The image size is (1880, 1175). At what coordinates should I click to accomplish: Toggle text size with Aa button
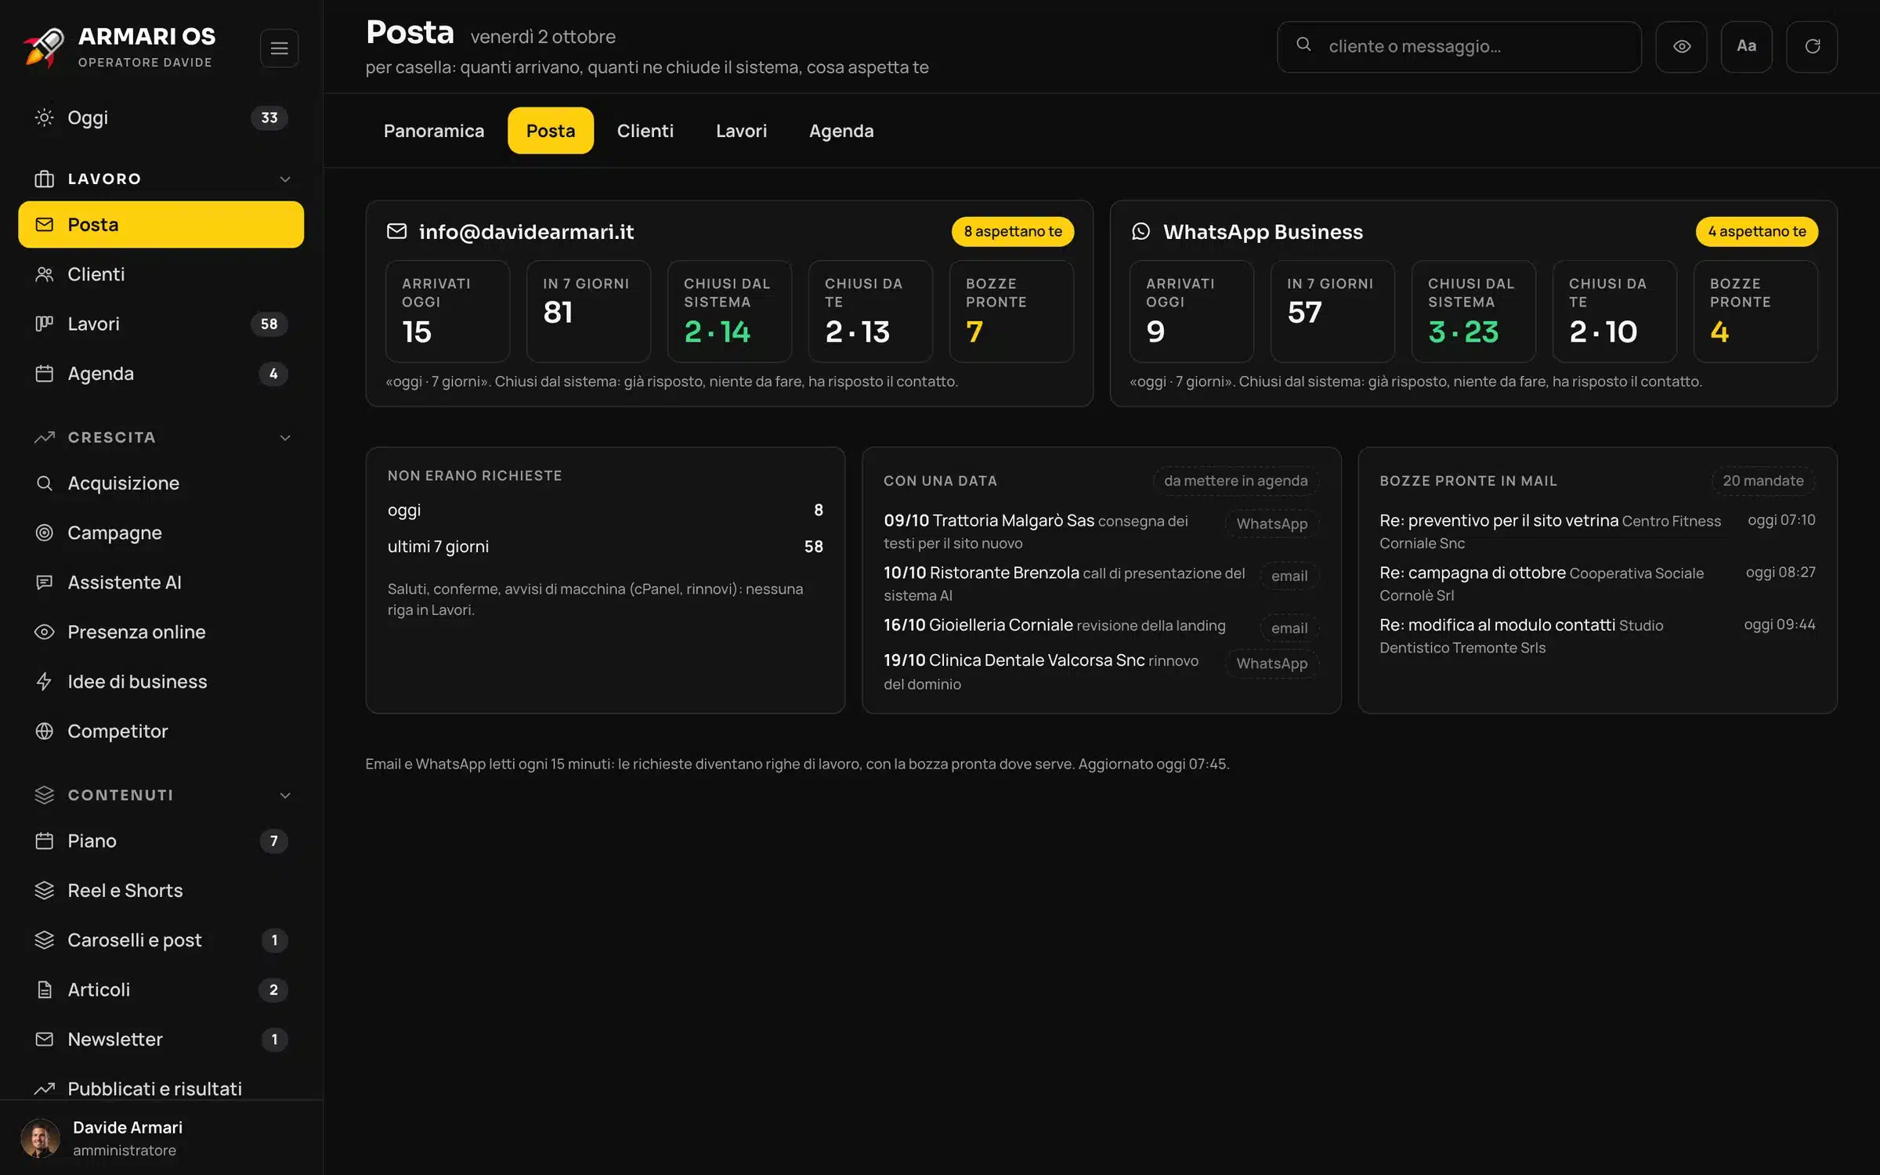tap(1746, 46)
